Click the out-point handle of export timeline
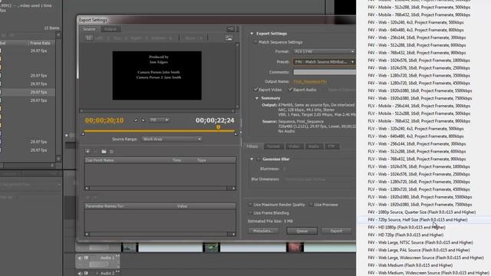 236,133
